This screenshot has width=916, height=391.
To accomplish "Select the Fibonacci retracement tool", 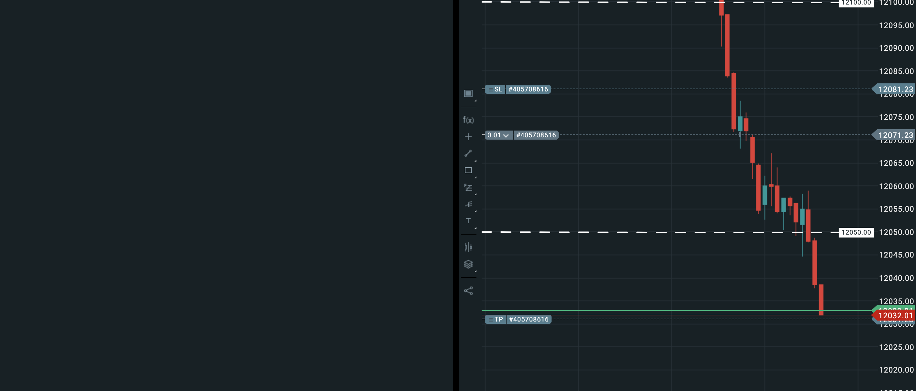I will pyautogui.click(x=468, y=187).
